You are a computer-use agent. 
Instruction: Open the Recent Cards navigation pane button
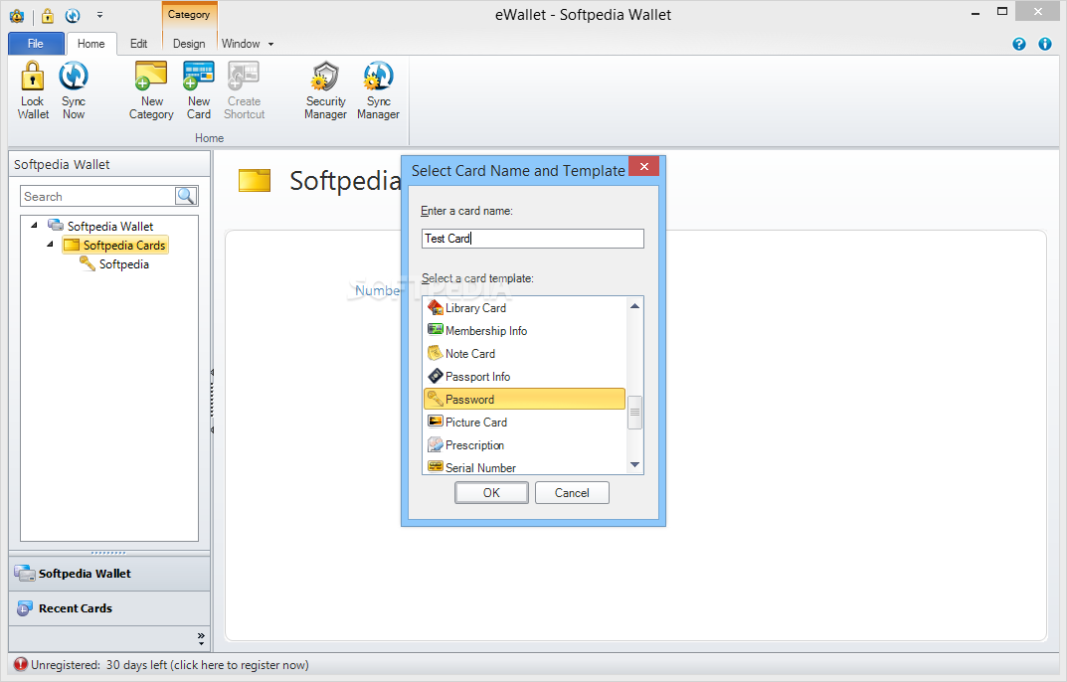pos(109,607)
